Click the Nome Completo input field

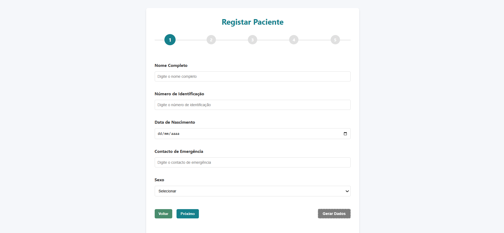pyautogui.click(x=252, y=76)
